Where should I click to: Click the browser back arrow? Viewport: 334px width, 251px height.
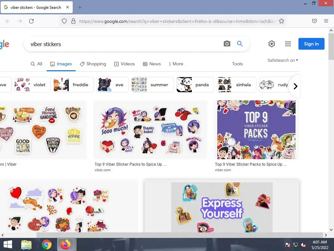click(8, 21)
